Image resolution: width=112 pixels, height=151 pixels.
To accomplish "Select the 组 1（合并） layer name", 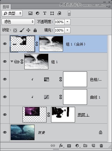I will (76, 44).
